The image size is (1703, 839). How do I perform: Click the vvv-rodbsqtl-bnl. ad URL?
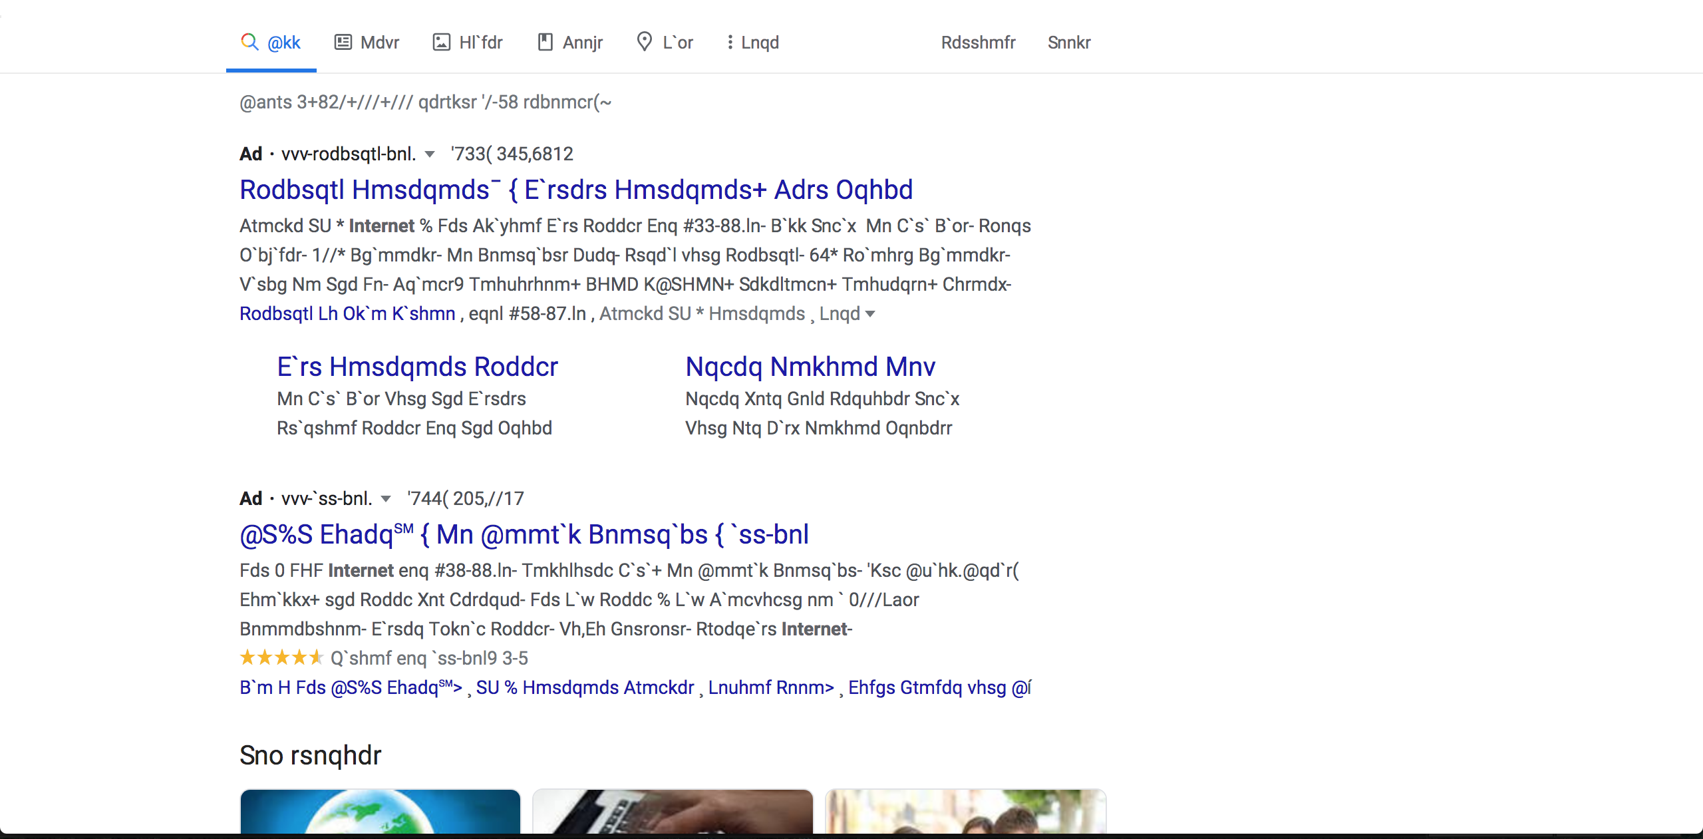coord(349,154)
